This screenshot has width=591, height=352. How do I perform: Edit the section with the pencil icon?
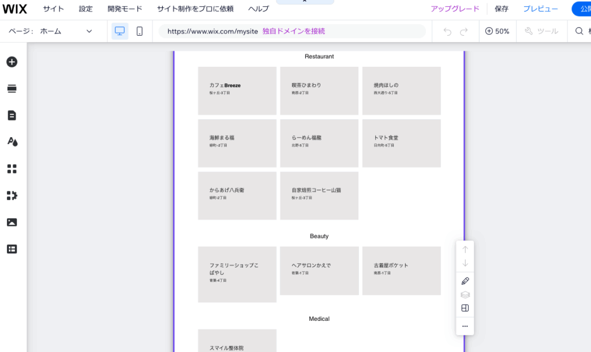pyautogui.click(x=465, y=281)
